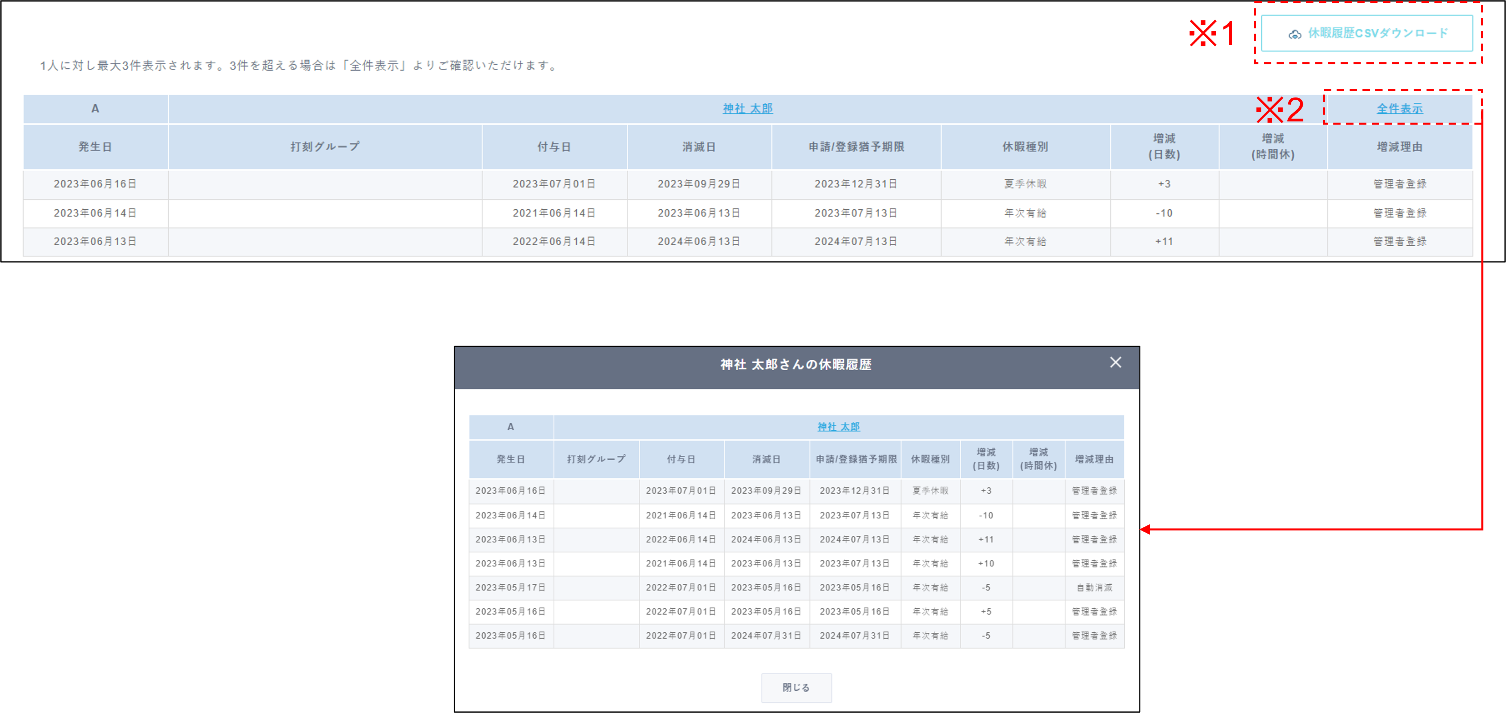Click the 増減理由 header in main table

1399,147
